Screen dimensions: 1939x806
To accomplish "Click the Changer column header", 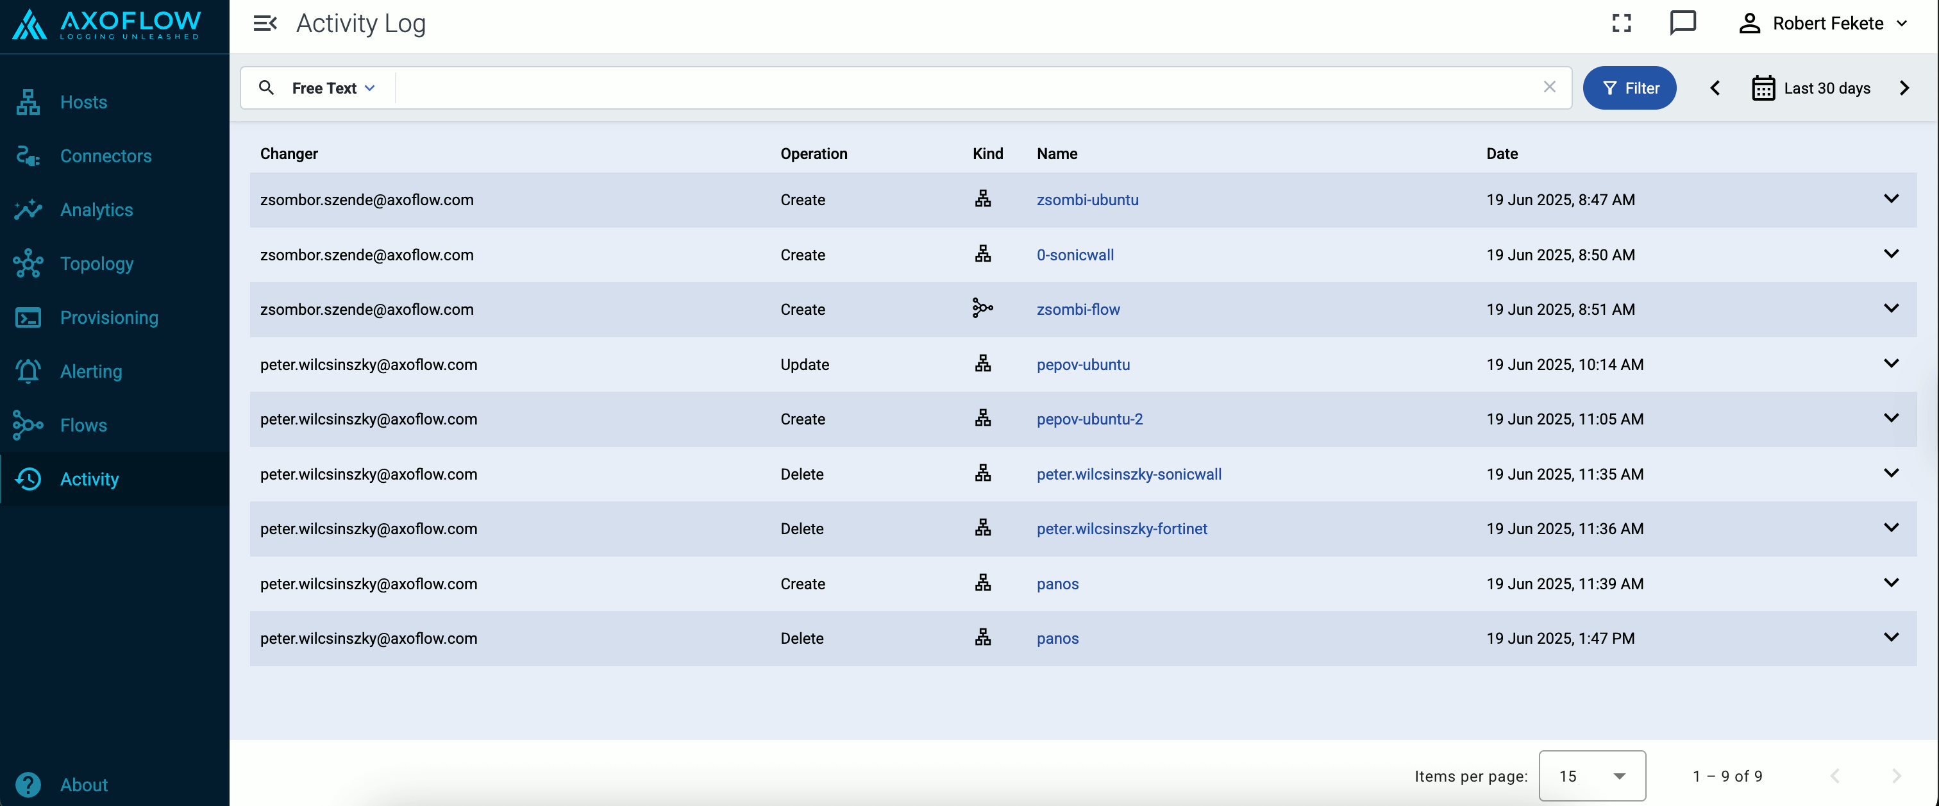I will pyautogui.click(x=289, y=153).
